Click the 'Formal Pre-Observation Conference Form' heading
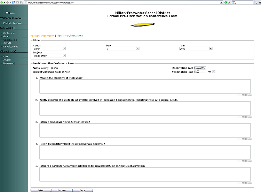Image resolution: width=261 pixels, height=192 pixels. point(142,16)
